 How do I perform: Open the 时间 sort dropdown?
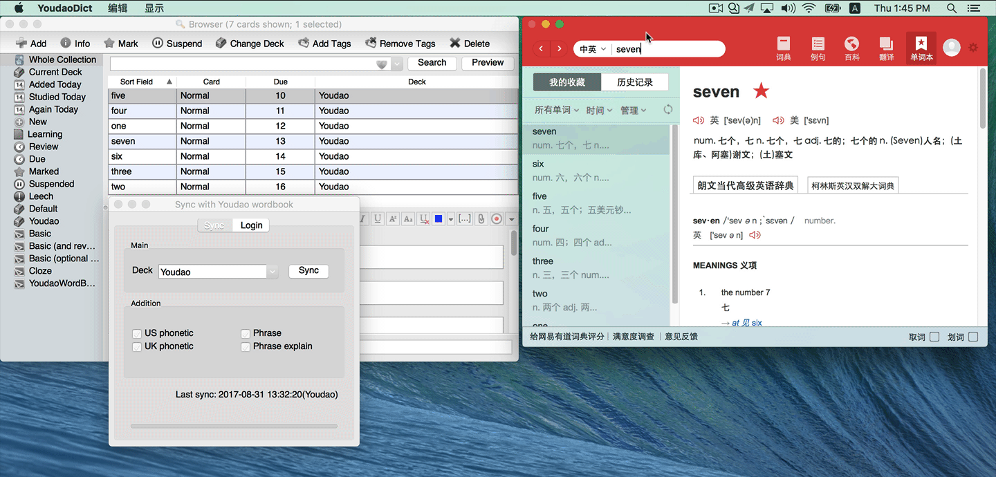tap(599, 110)
